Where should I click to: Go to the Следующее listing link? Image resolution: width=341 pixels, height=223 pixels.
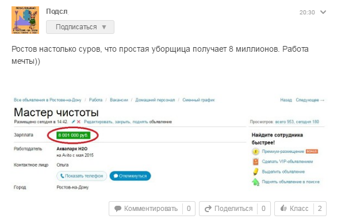[310, 100]
